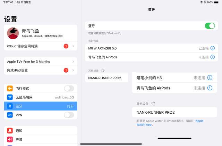Open the 青鸟飞鱼 Apple ID account row
Viewport: 222px width, 146px height.
point(41,33)
